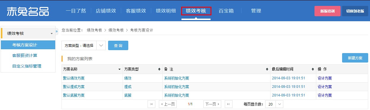Click the edit time of 默认底薪方案

(288, 95)
